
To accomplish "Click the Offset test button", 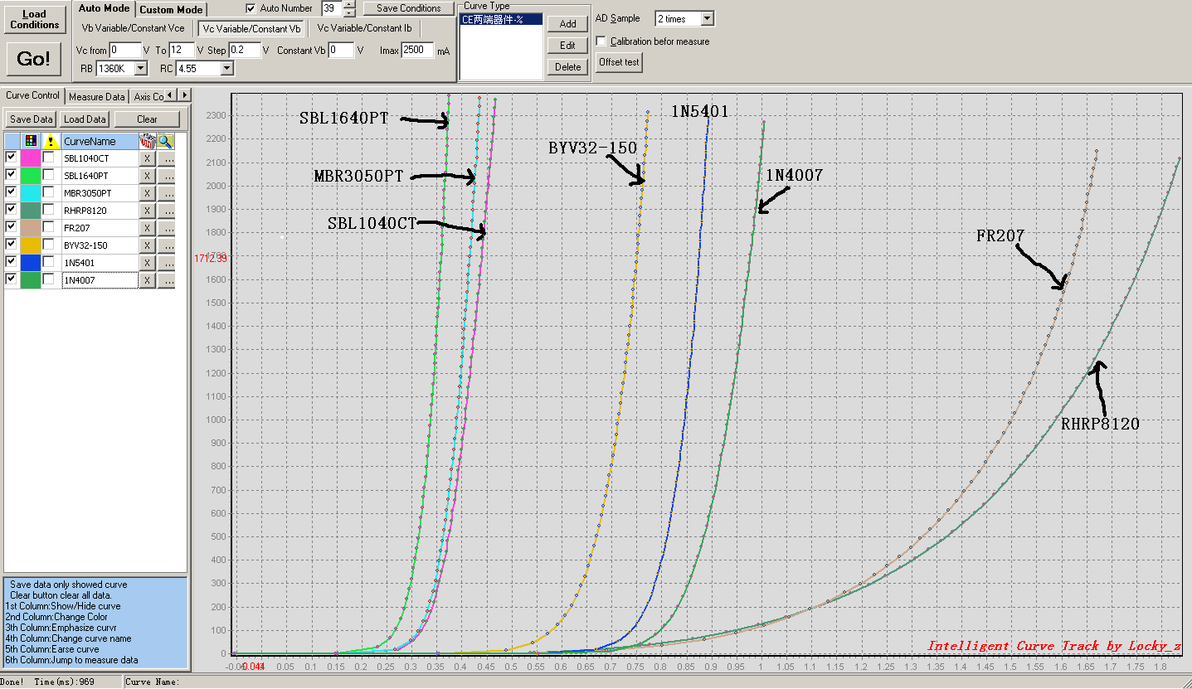I will coord(619,62).
